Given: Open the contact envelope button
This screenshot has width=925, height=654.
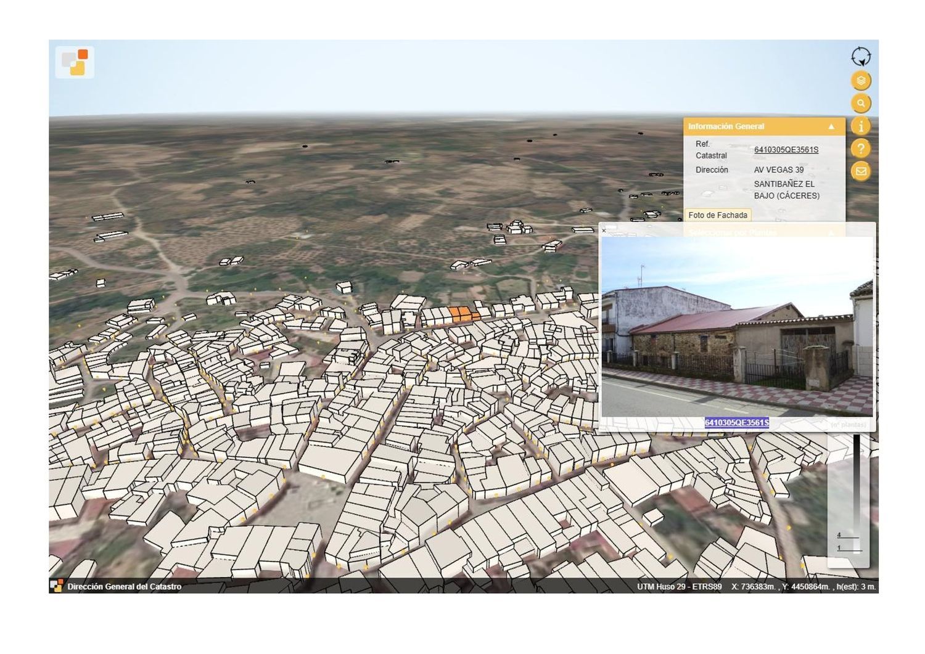Looking at the screenshot, I should click(861, 171).
